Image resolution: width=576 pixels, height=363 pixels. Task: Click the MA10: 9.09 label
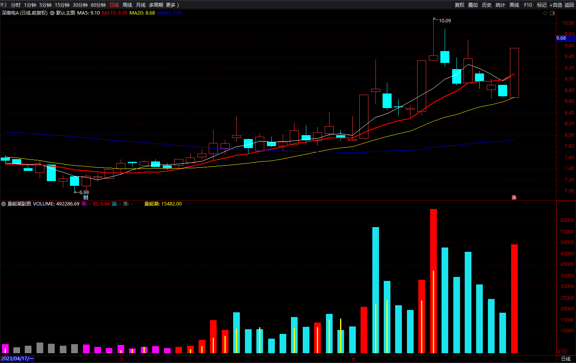(115, 13)
